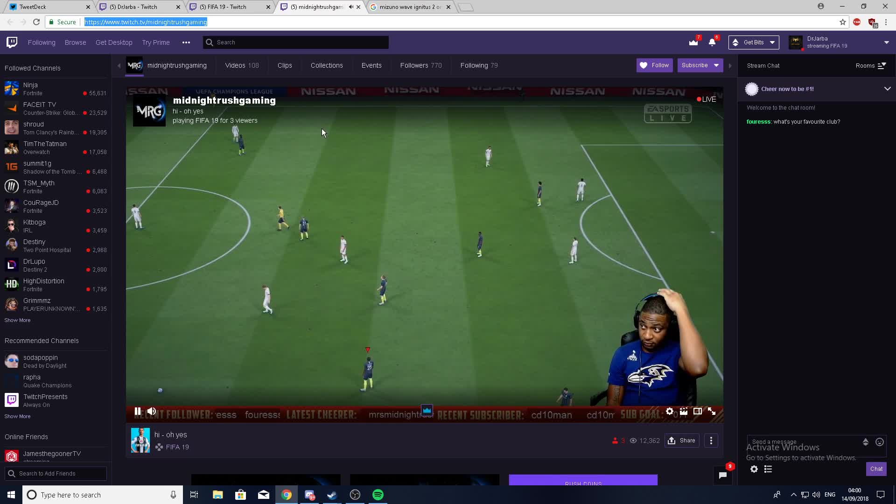Open the three-dot navigation menu

click(186, 42)
